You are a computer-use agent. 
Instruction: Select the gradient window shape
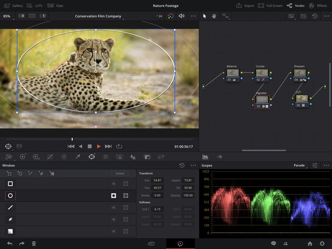coord(10,231)
